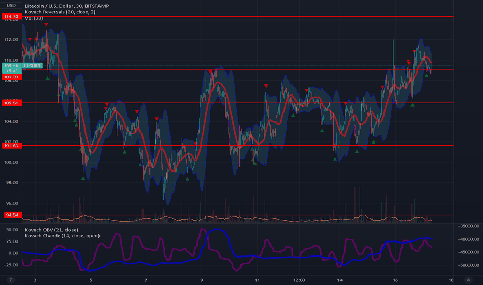
Task: Click date label 7 on time axis
Action: (146, 280)
